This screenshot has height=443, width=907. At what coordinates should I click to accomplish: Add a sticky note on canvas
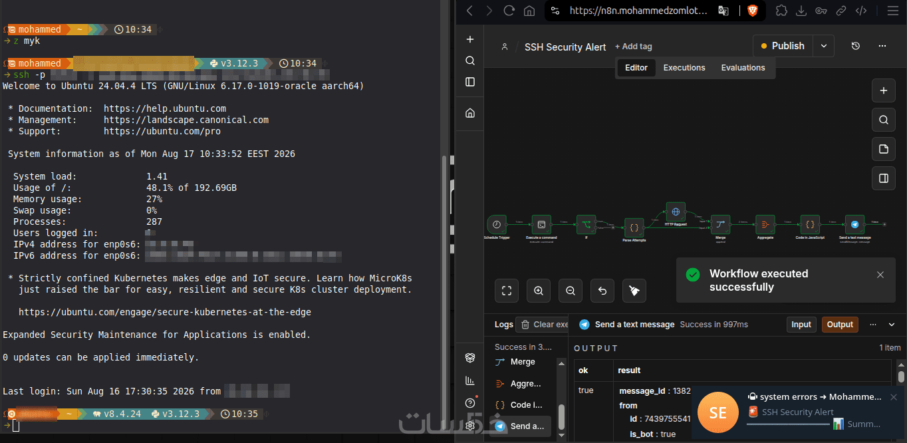pyautogui.click(x=883, y=149)
